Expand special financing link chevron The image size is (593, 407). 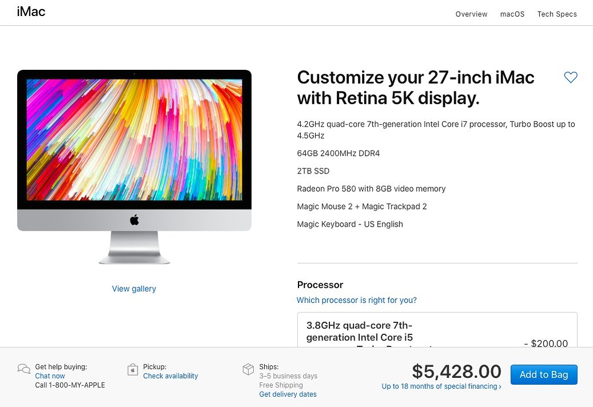tap(500, 386)
